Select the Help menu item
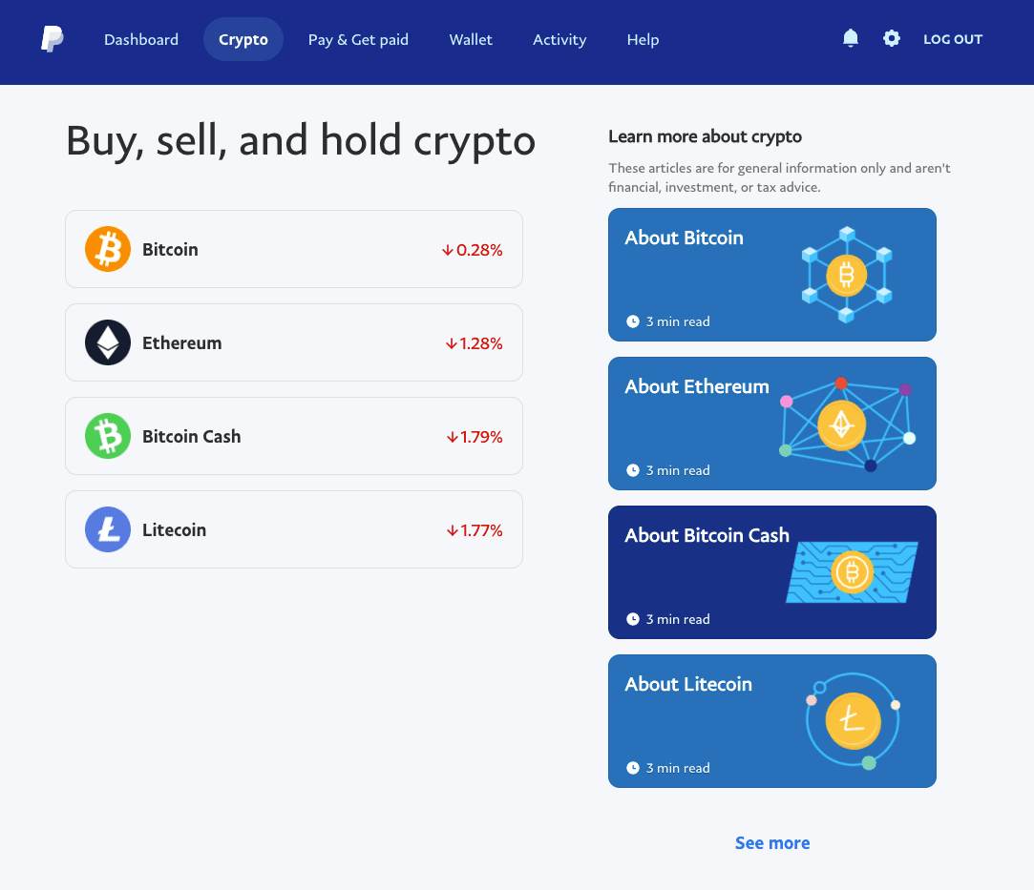 point(643,39)
